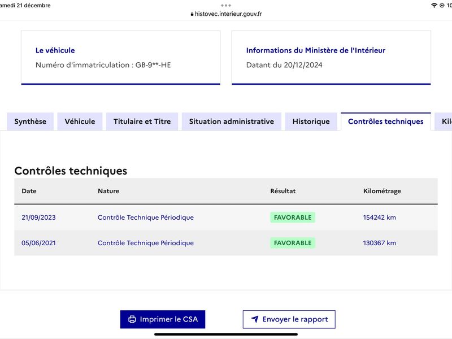452x339 pixels.
Task: Tap the home indicator bar at bottom
Action: [226, 334]
